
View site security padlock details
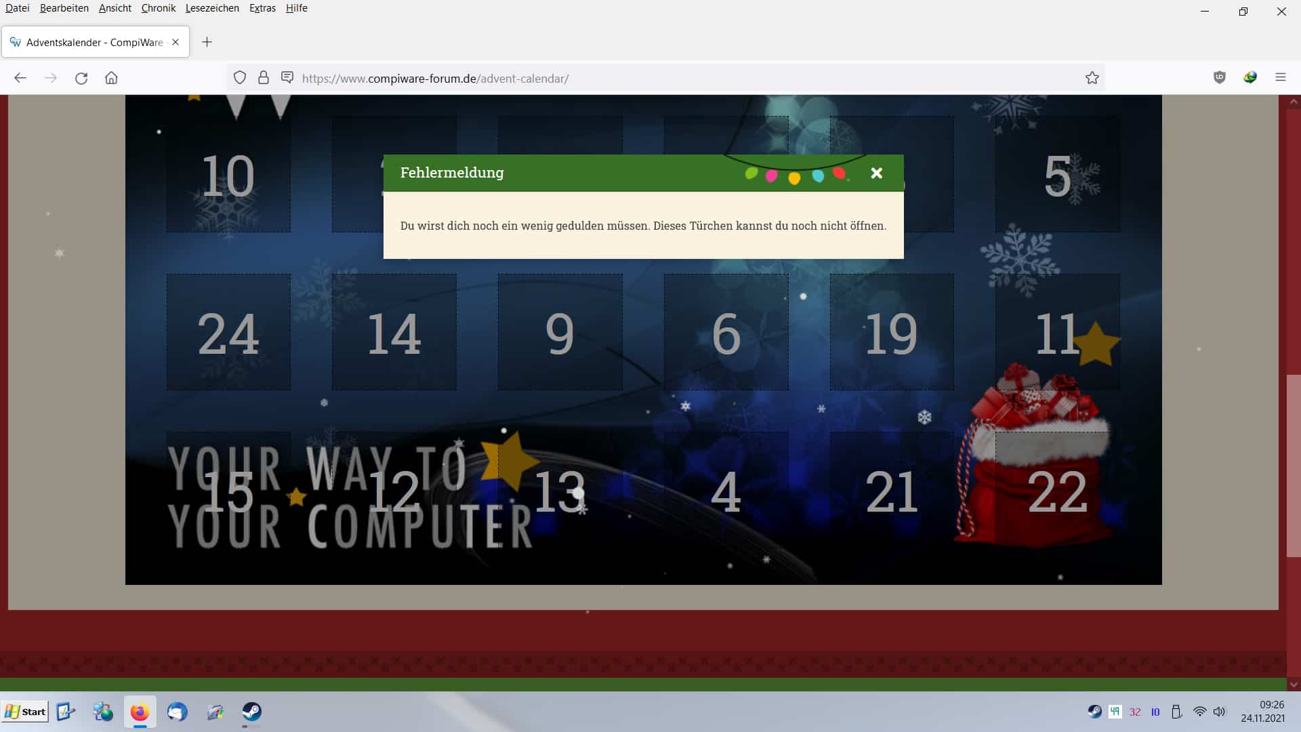pos(264,78)
